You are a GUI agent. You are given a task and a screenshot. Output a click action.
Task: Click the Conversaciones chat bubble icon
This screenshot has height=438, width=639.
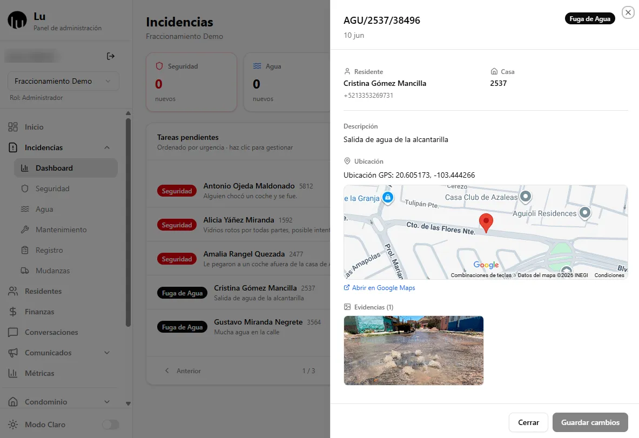tap(13, 332)
